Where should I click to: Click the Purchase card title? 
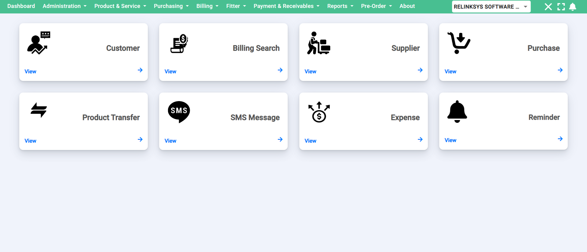coord(544,48)
